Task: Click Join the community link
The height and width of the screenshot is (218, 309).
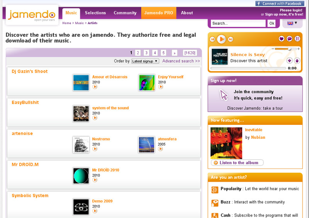Action: [254, 92]
